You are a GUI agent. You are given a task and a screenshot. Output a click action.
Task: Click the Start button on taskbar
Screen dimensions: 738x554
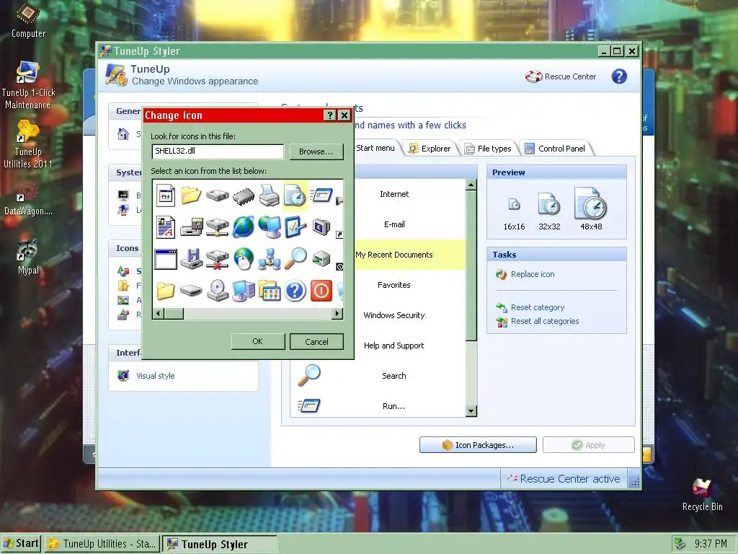tap(21, 543)
